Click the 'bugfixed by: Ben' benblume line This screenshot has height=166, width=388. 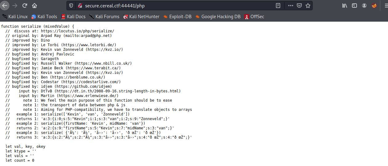55,77
